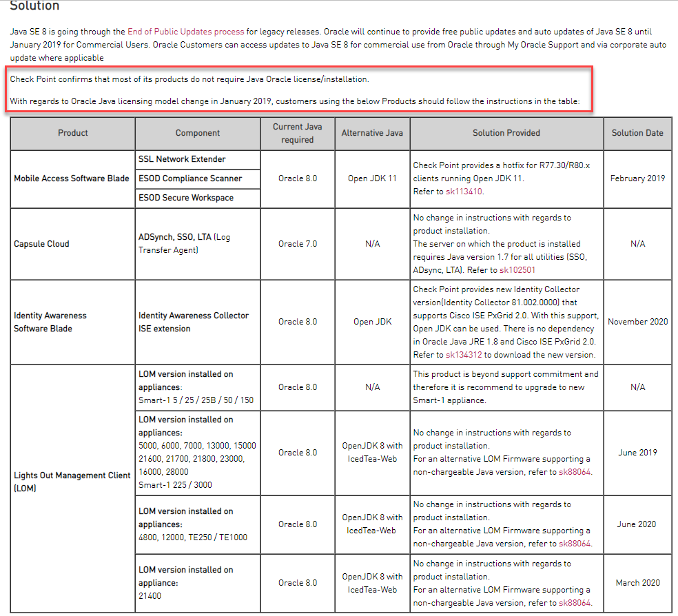Open sk88064 link in the June 2019 row

[575, 472]
